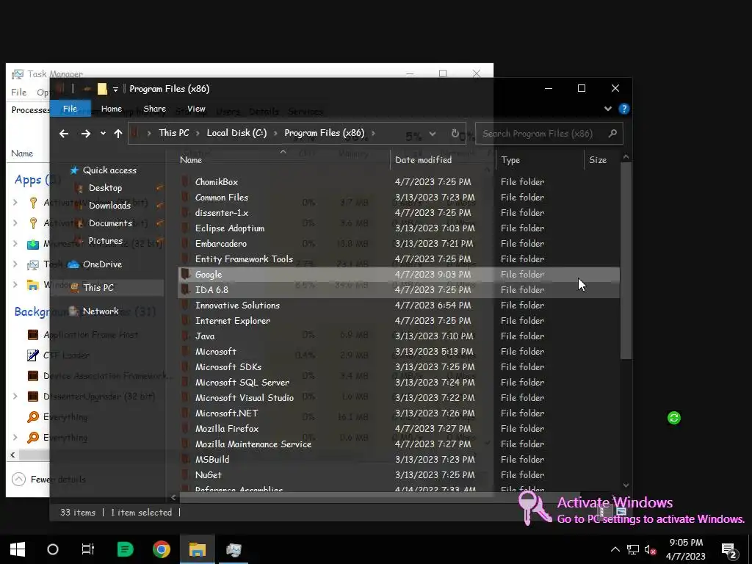Viewport: 752px width, 564px height.
Task: Open Documents in navigation pane
Action: 110,223
